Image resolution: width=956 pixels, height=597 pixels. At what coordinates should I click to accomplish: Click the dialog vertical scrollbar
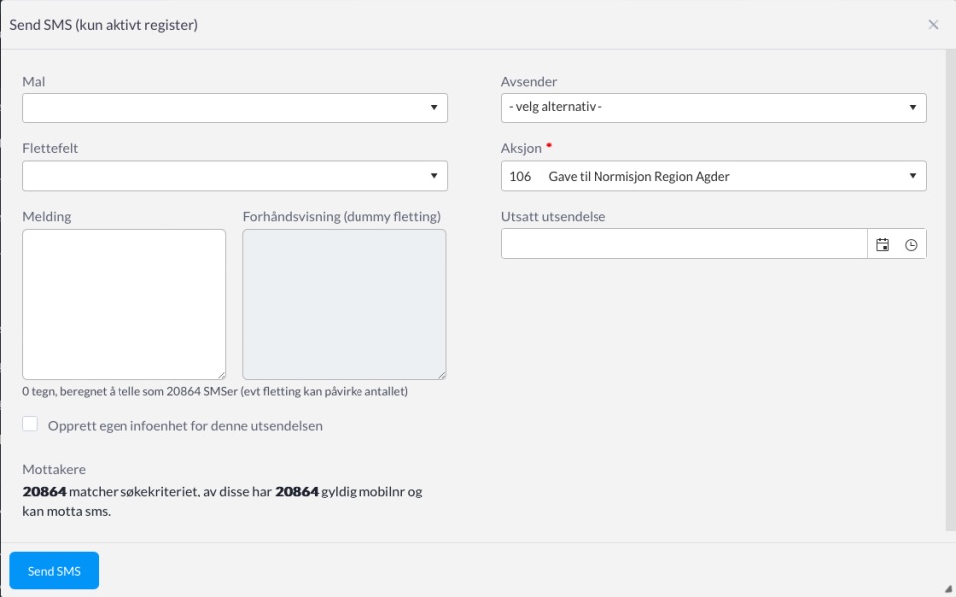[x=950, y=292]
